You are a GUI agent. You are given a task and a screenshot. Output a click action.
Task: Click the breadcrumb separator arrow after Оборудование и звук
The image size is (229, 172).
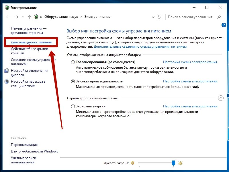tap(81, 17)
